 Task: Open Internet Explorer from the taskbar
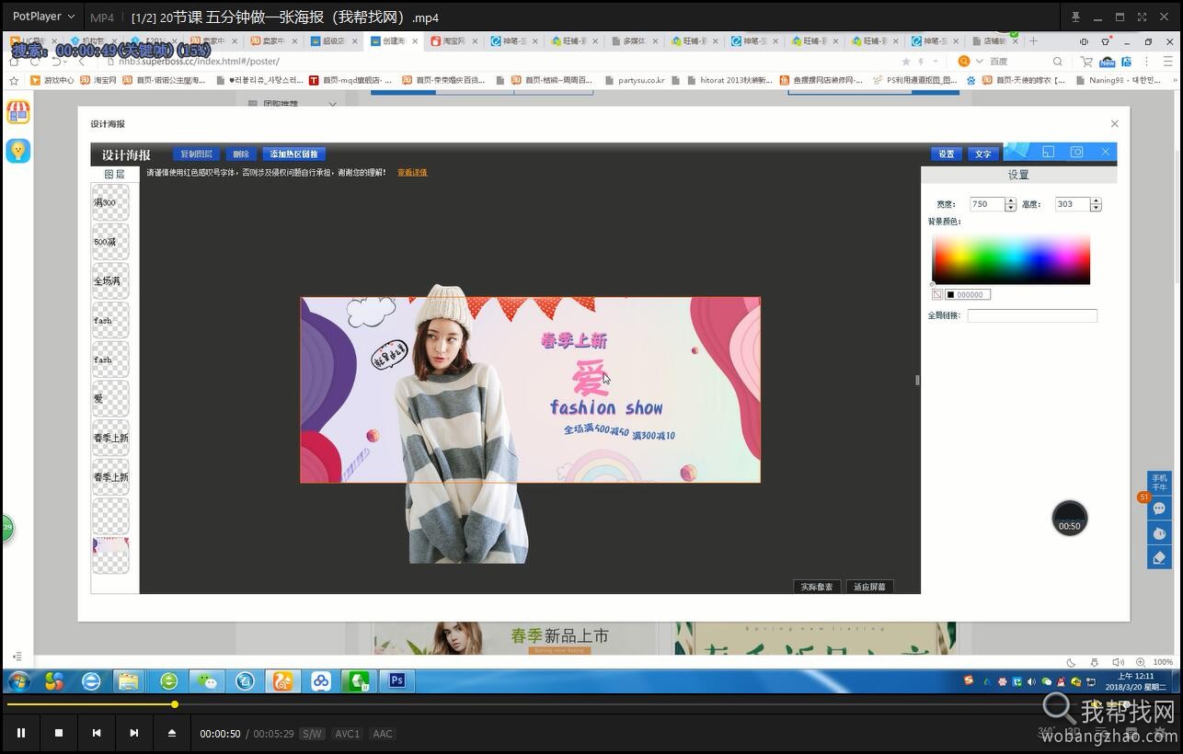tap(91, 680)
